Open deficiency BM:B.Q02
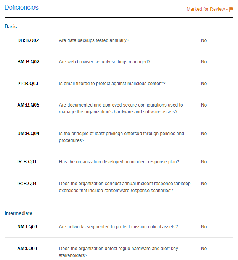The image size is (238, 260). pyautogui.click(x=28, y=62)
